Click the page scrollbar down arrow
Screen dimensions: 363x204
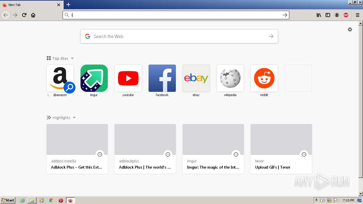pyautogui.click(x=361, y=194)
